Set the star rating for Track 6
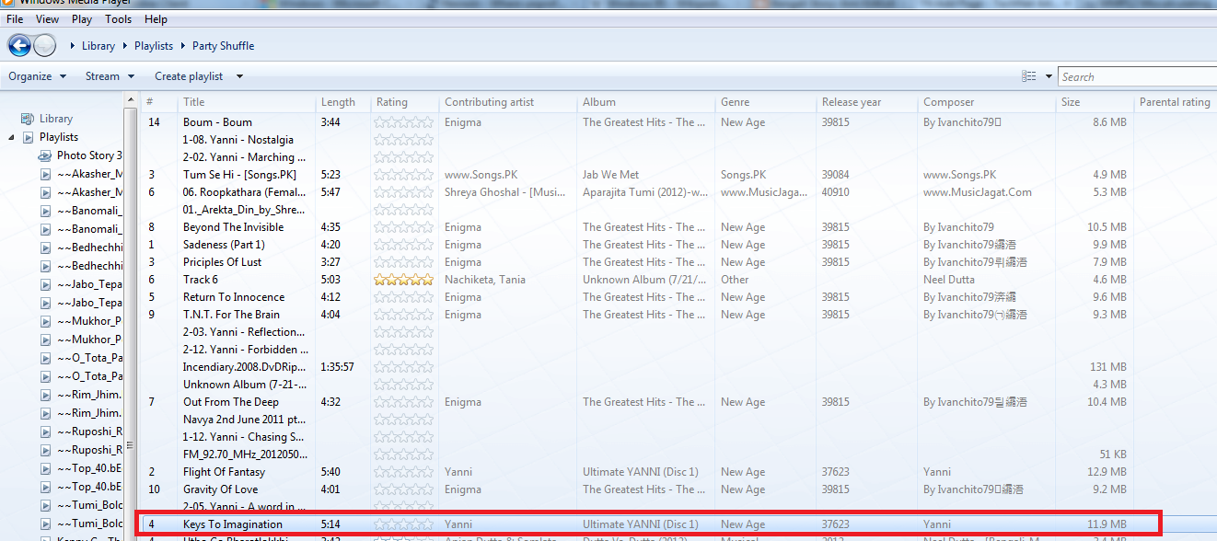The width and height of the screenshot is (1217, 541). click(x=403, y=280)
